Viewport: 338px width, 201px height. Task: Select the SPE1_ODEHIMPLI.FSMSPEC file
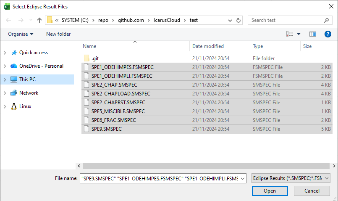pos(207,76)
